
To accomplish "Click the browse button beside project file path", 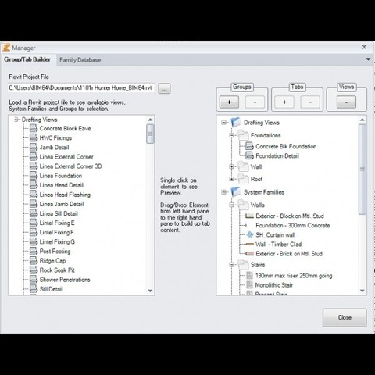I will (x=164, y=88).
